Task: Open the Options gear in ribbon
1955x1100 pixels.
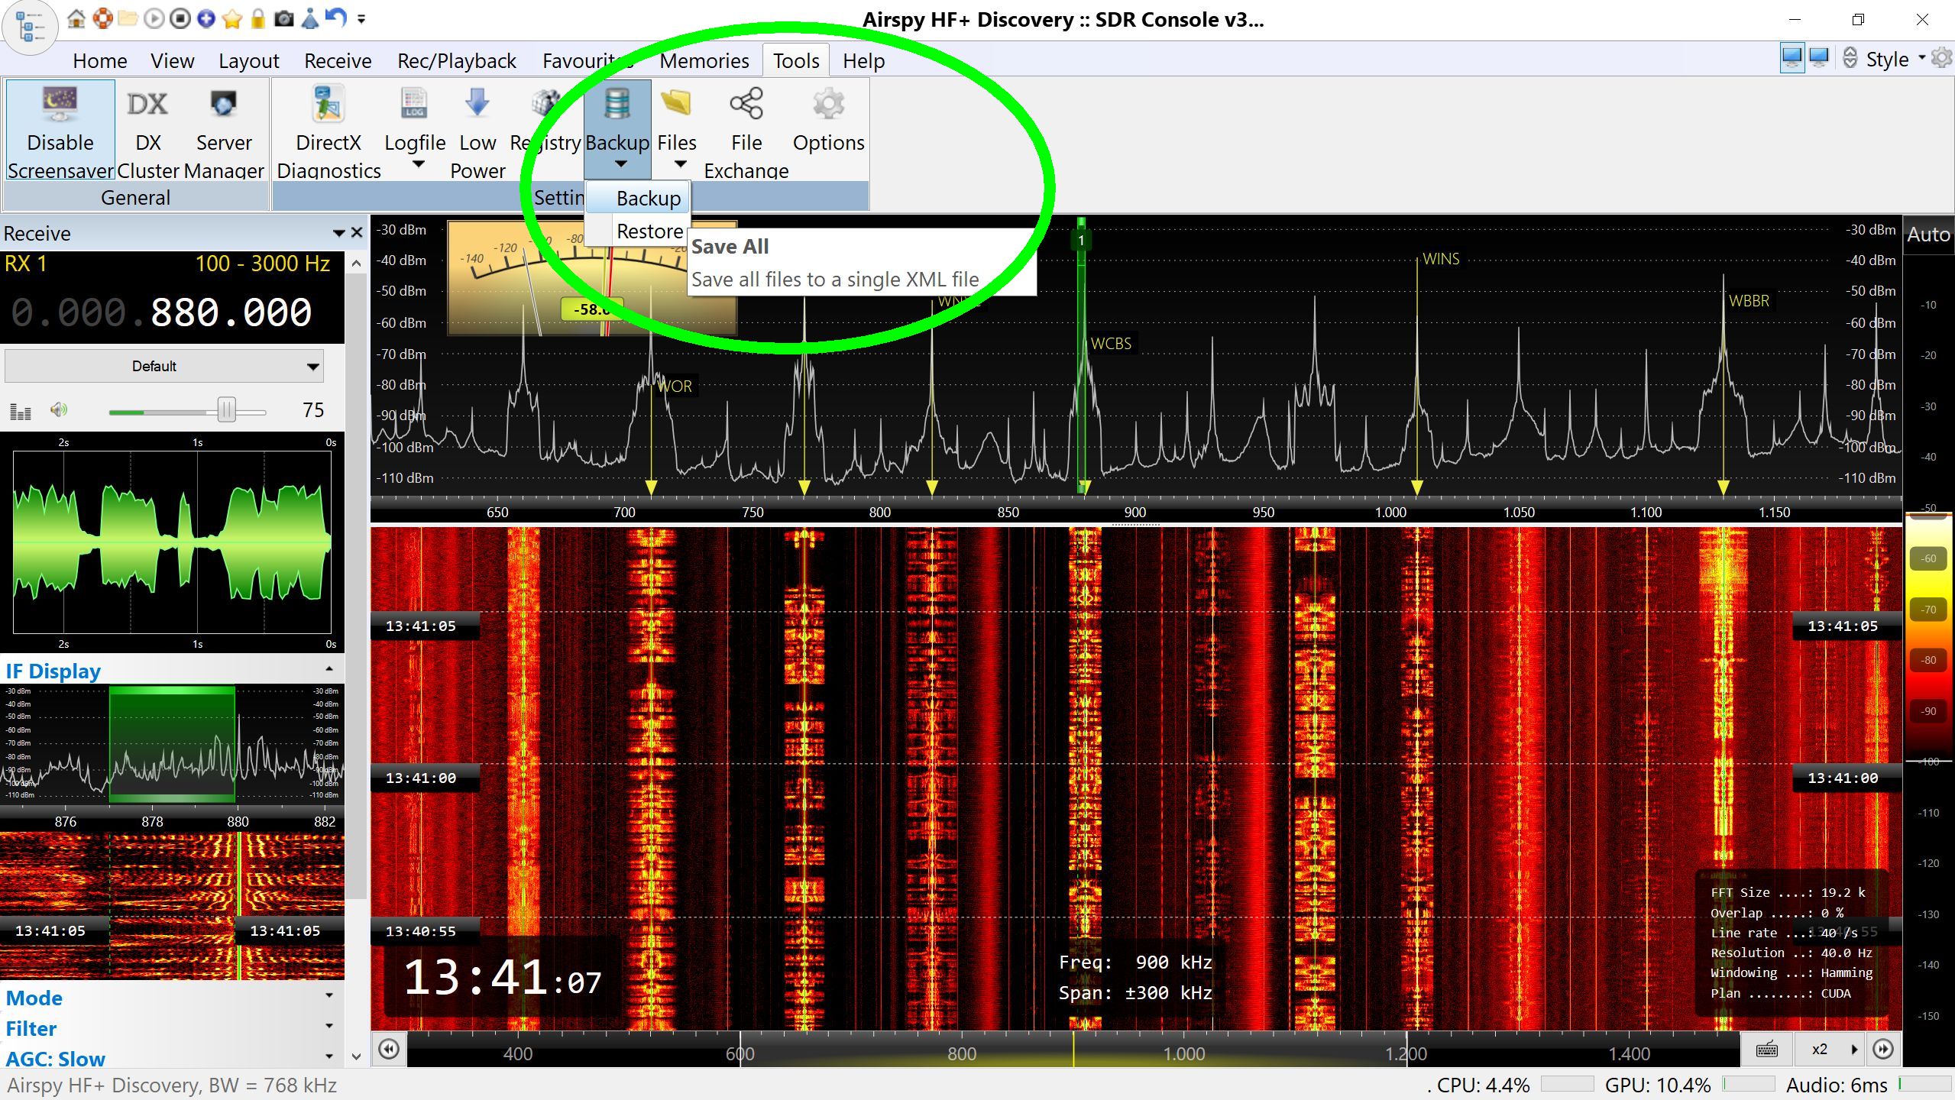Action: pyautogui.click(x=828, y=105)
